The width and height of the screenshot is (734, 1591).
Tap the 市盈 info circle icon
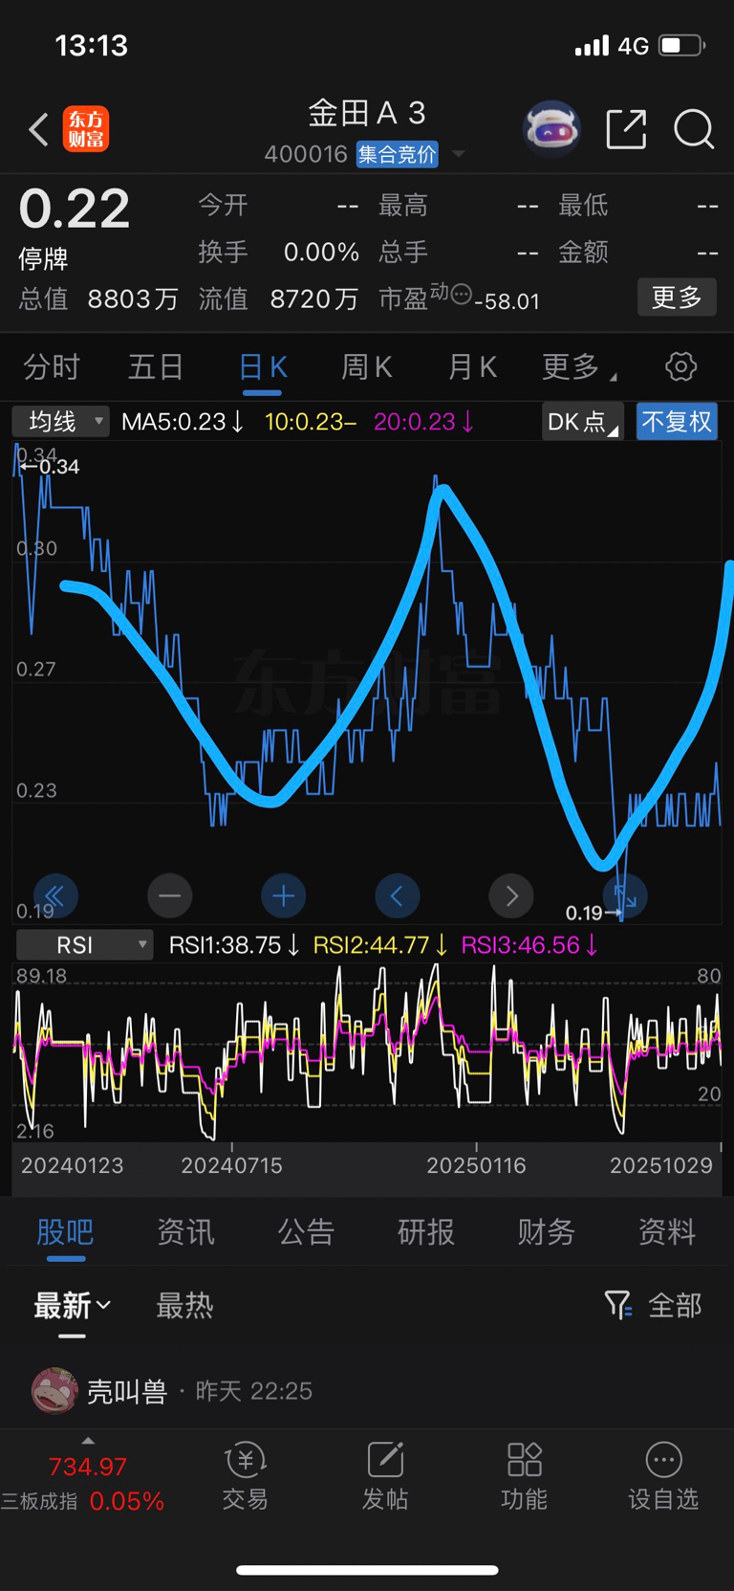pyautogui.click(x=461, y=295)
